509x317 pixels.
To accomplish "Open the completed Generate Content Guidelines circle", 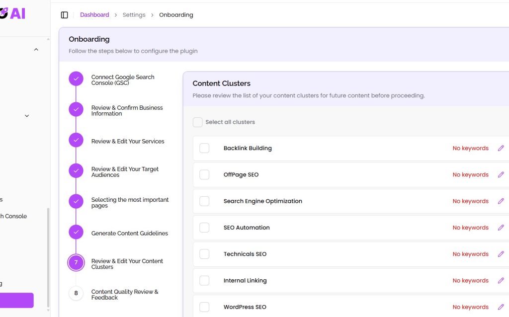I will tap(76, 232).
